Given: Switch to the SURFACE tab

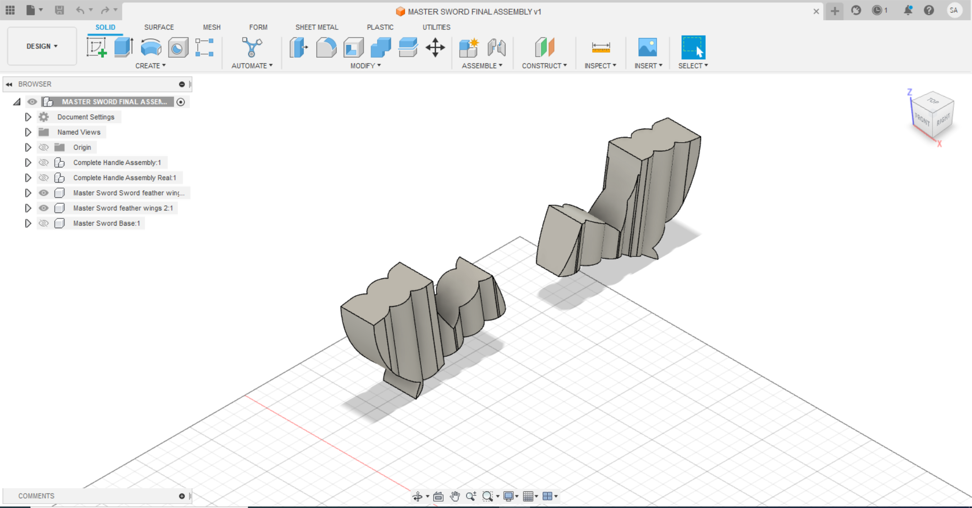Looking at the screenshot, I should [159, 27].
